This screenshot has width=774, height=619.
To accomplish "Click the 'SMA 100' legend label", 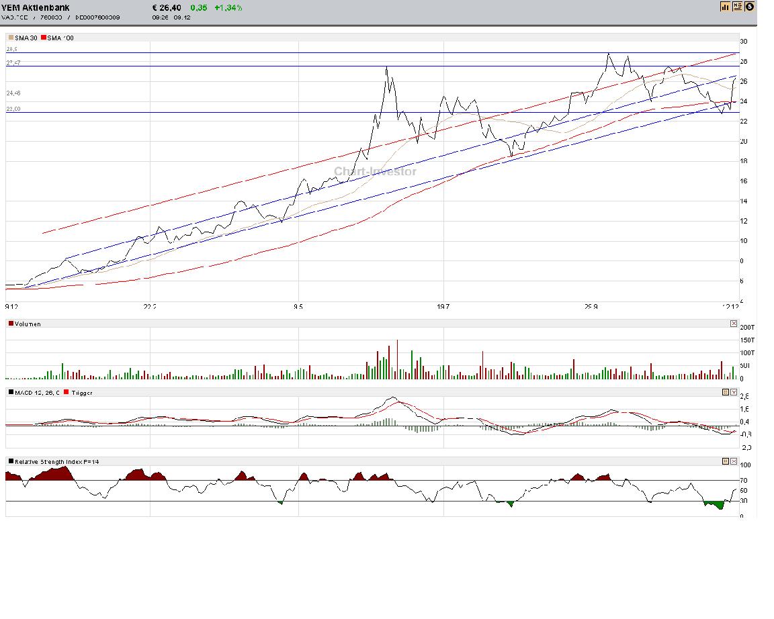I will 60,38.
